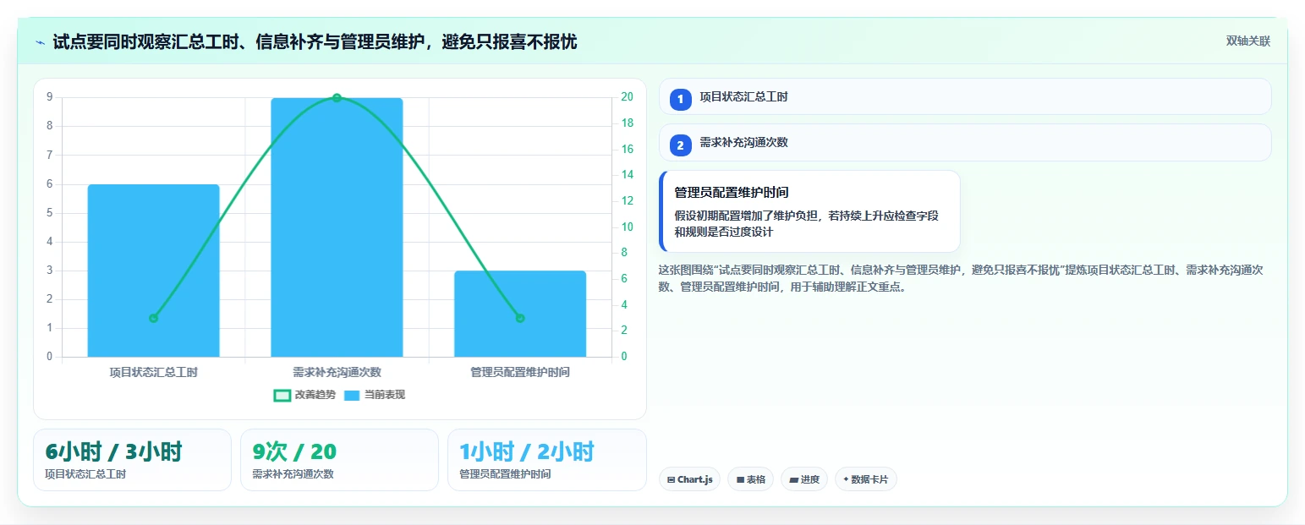Open the 6小时 / 3小时 data card
Screen dimensions: 1305x525
click(x=132, y=460)
